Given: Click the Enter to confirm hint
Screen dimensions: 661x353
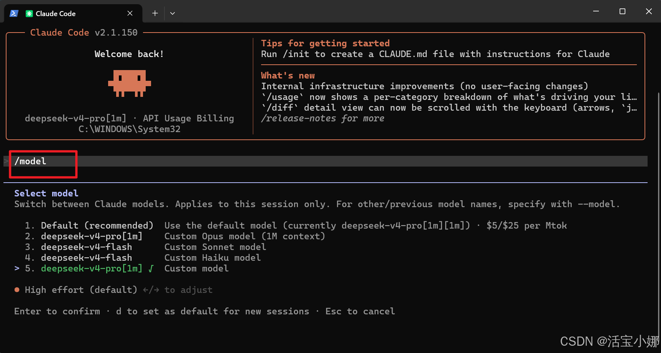Looking at the screenshot, I should 57,311.
